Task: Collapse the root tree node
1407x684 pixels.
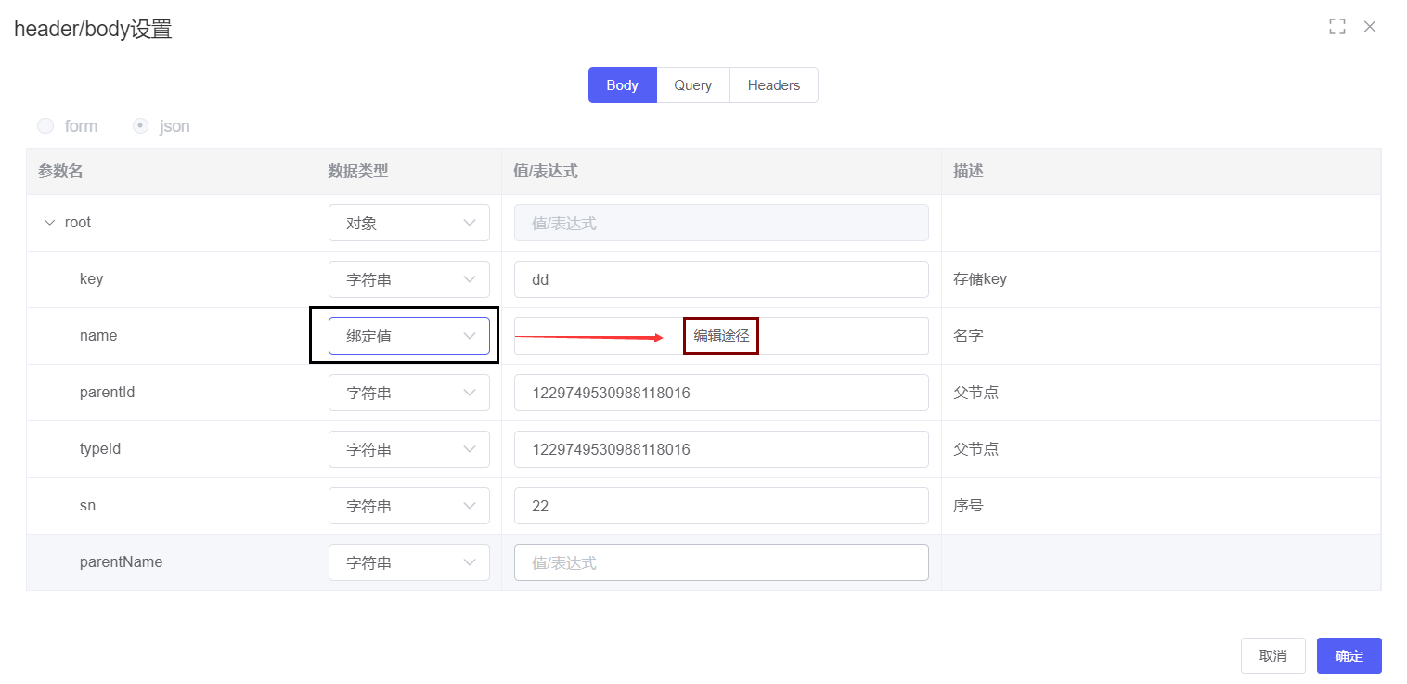Action: coord(50,223)
